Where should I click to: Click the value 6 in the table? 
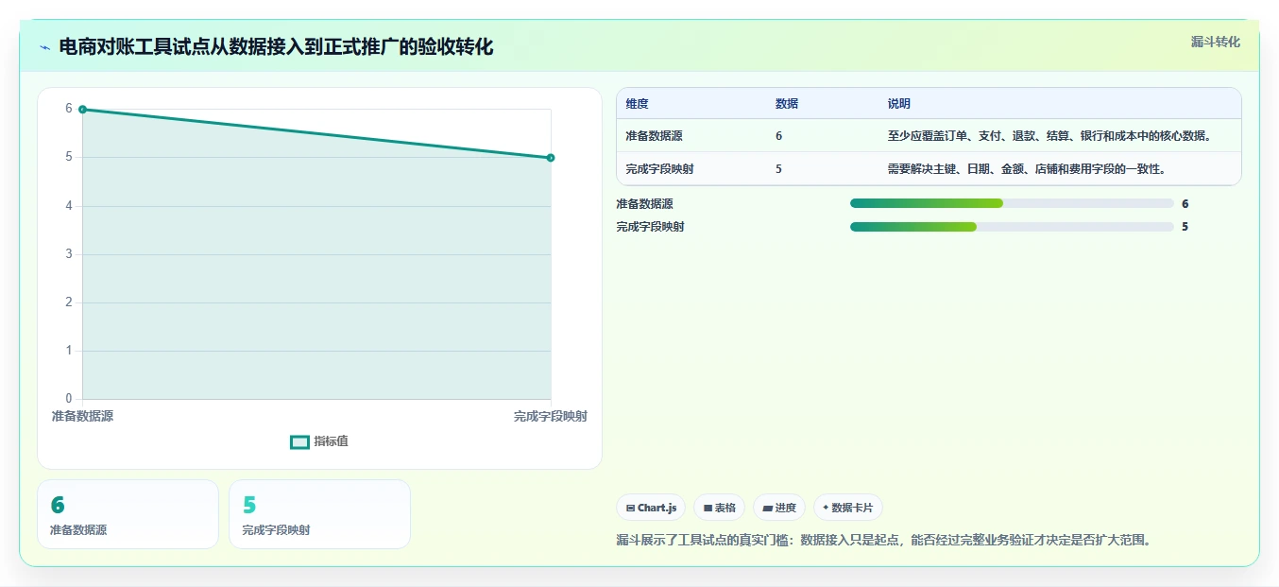(x=778, y=136)
